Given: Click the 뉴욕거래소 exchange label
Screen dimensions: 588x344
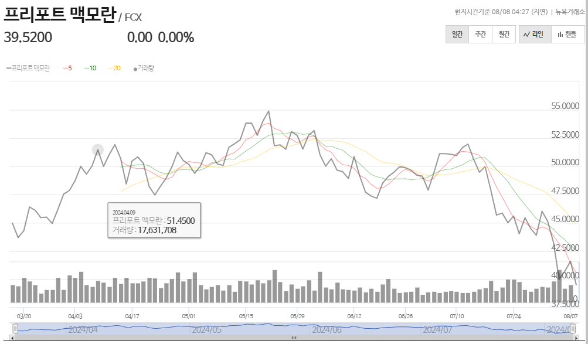Looking at the screenshot, I should tap(570, 12).
